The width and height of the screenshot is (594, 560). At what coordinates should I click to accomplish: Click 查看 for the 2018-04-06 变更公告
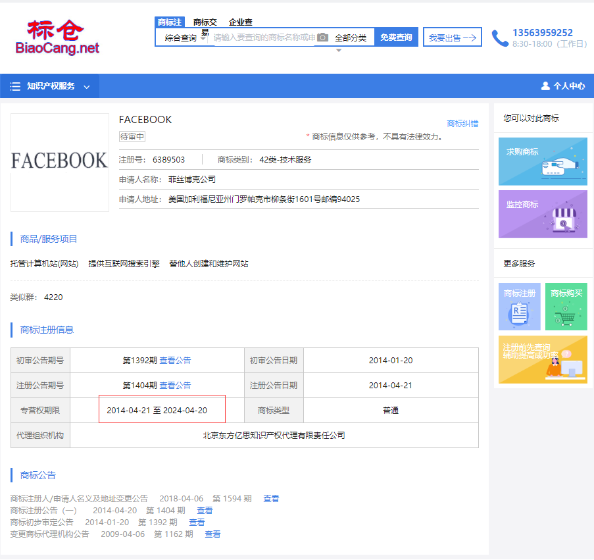tap(271, 499)
